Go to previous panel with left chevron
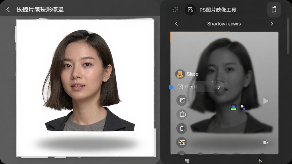 pos(176,24)
